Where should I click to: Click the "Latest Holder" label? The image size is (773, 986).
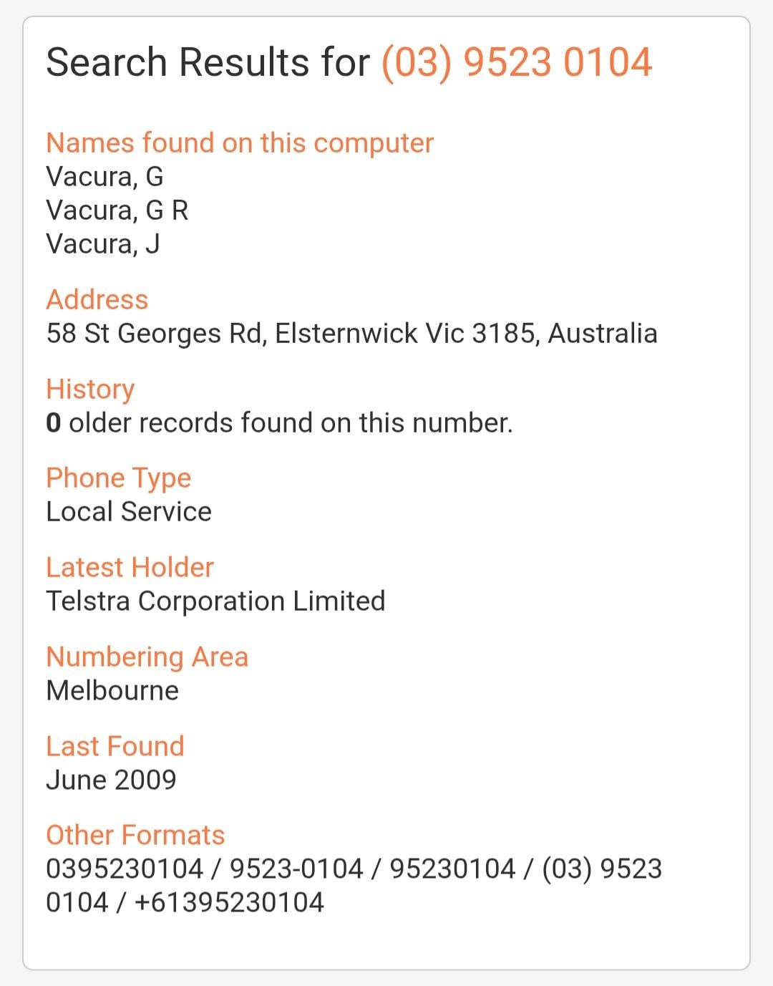130,567
